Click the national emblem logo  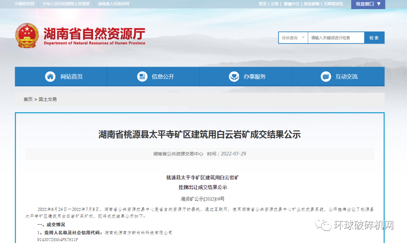tap(27, 36)
